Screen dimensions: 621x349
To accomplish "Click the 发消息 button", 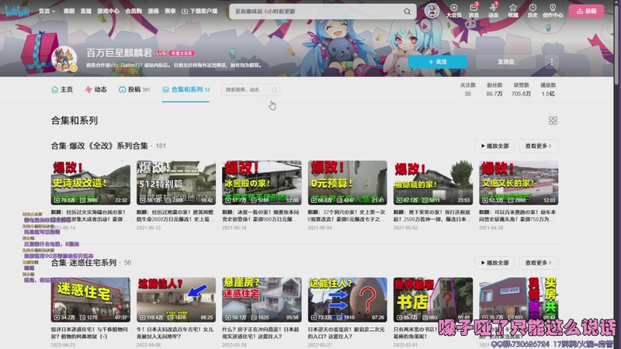I will click(506, 62).
